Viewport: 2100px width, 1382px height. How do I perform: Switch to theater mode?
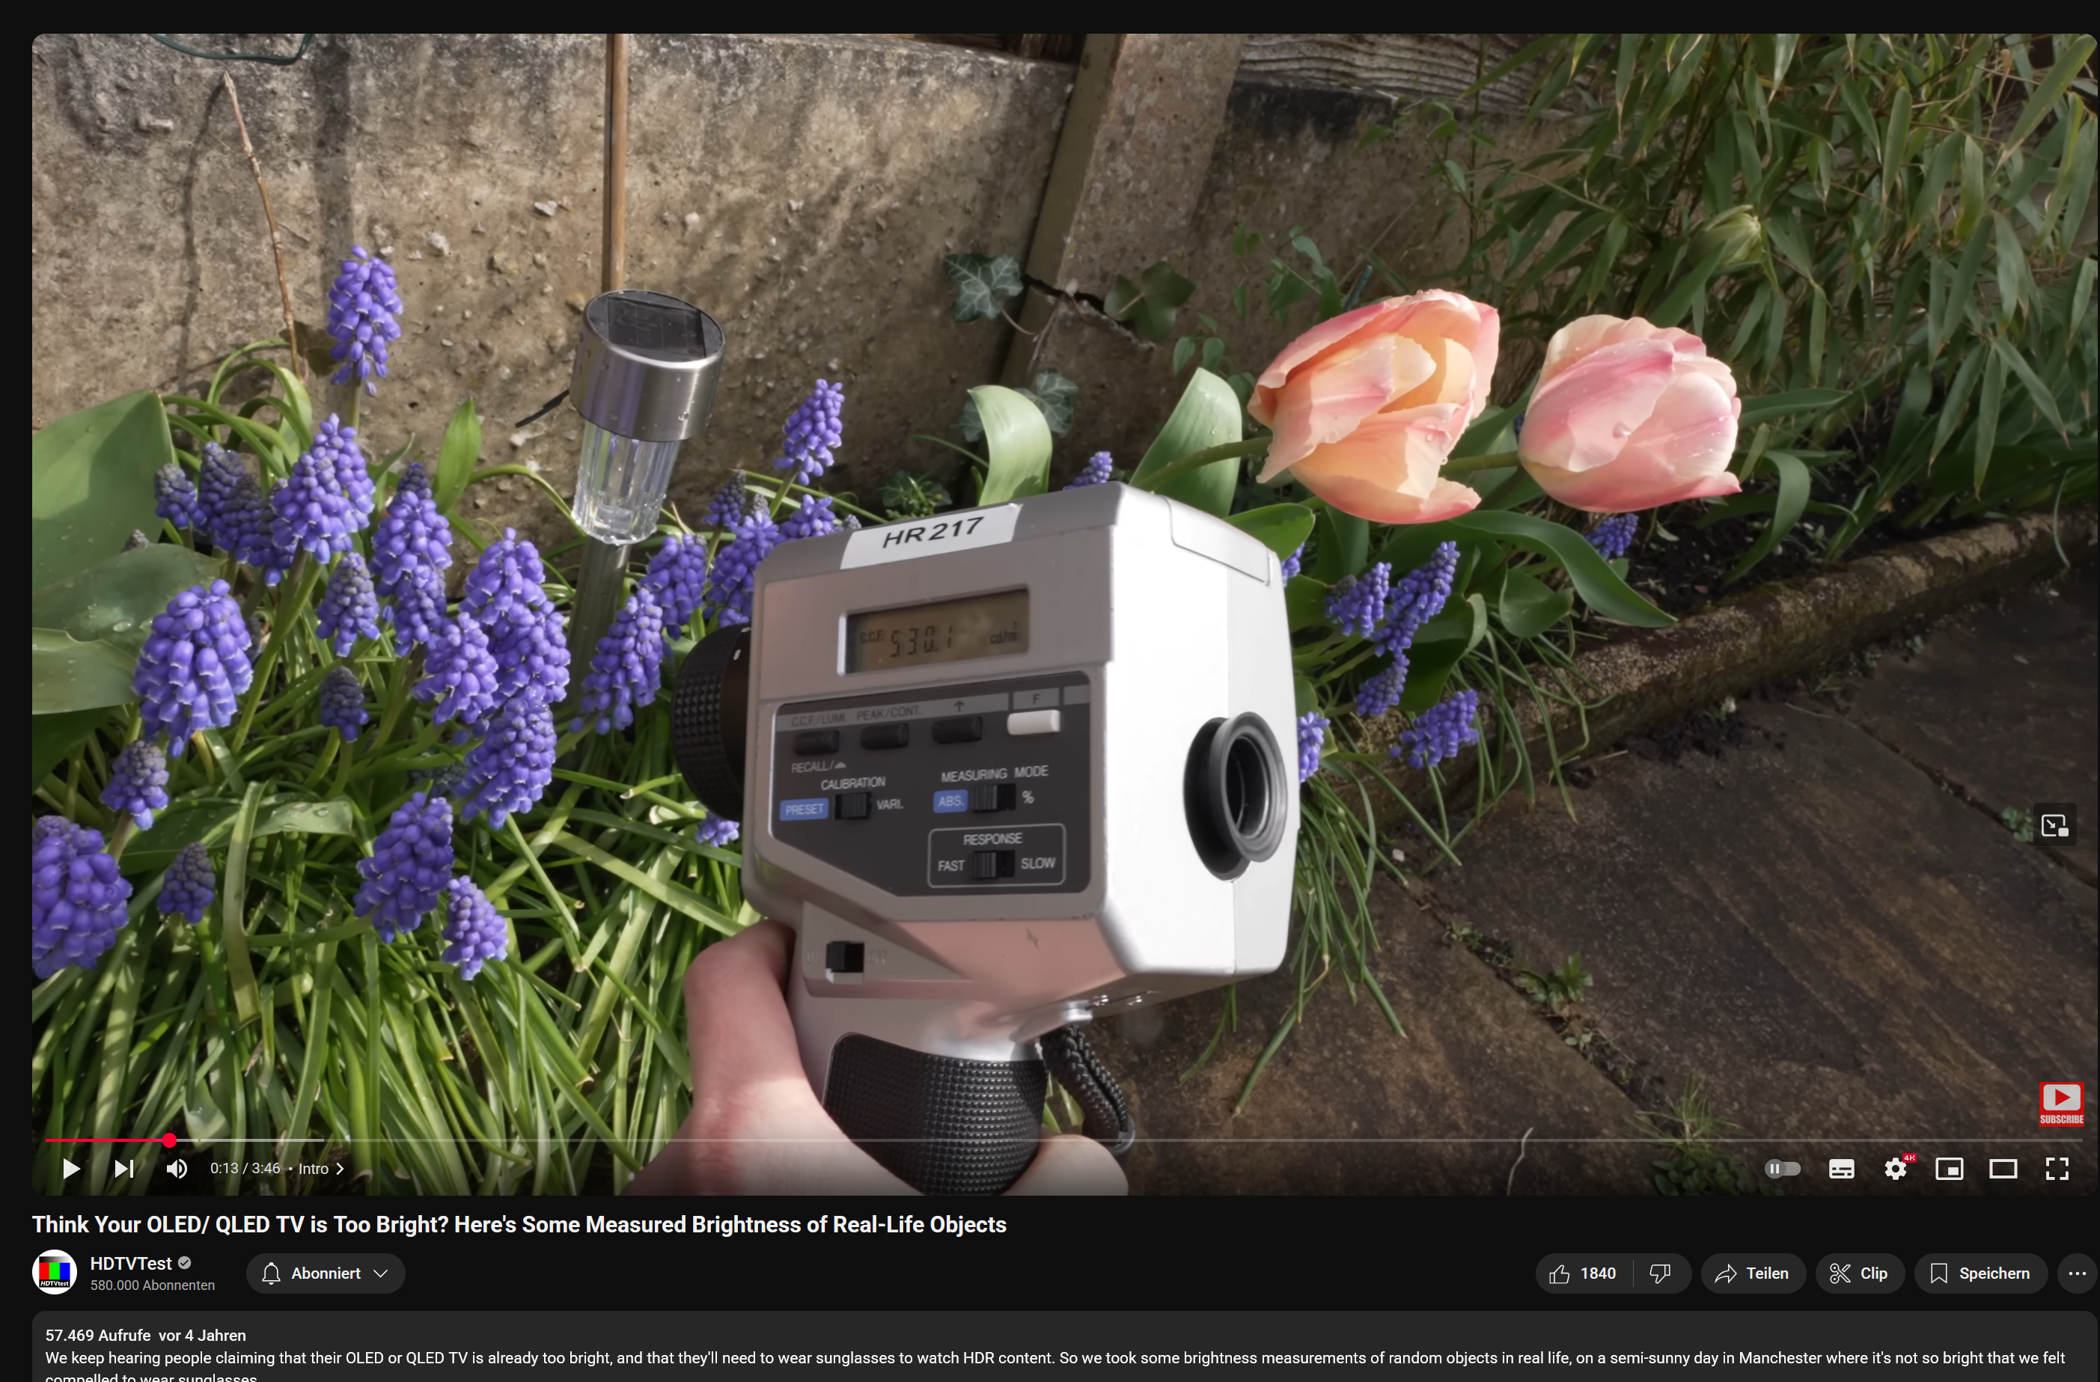(2003, 1169)
